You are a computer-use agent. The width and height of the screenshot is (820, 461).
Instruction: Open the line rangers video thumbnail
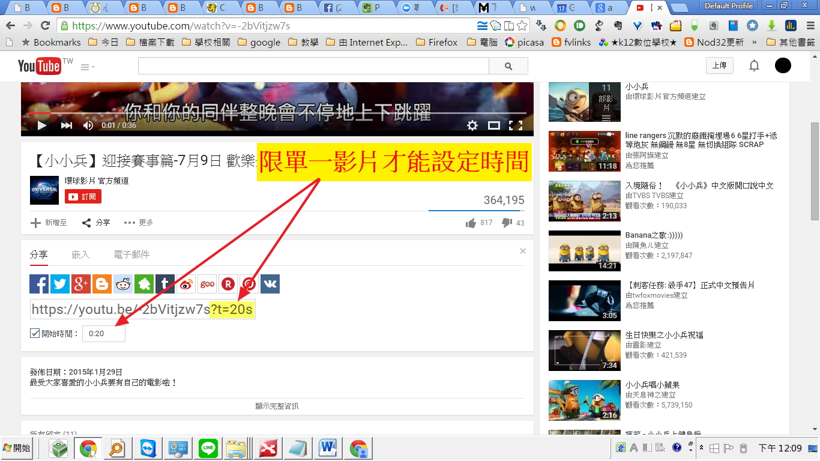[585, 151]
